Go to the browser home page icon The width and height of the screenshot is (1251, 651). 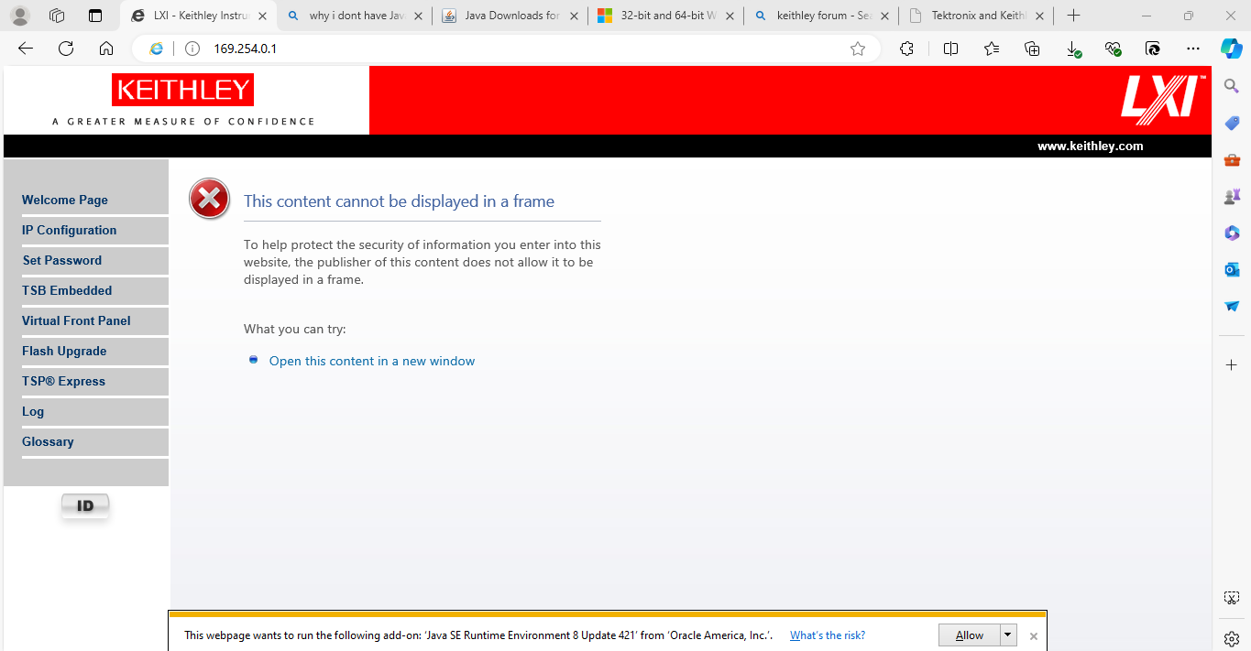[x=106, y=49]
